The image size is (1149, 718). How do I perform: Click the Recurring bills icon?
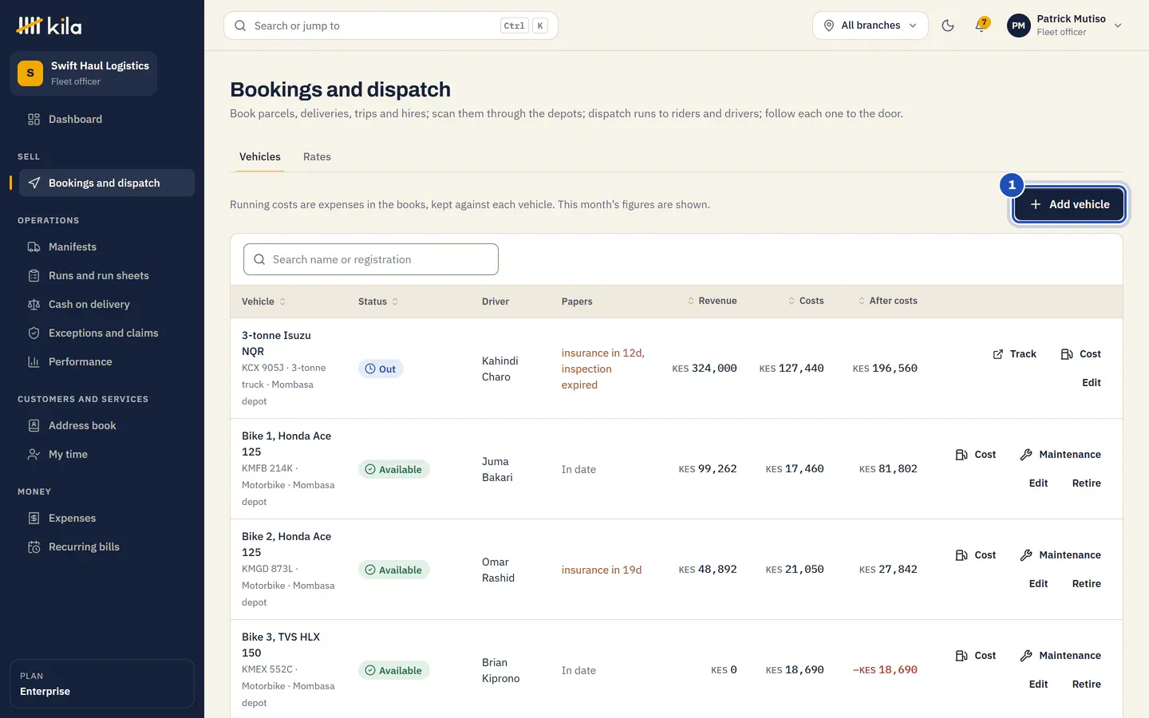coord(34,547)
